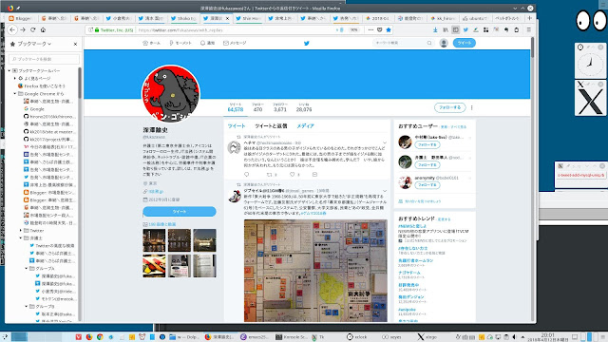Click Tweet-to button under profile bio

[x=180, y=211]
